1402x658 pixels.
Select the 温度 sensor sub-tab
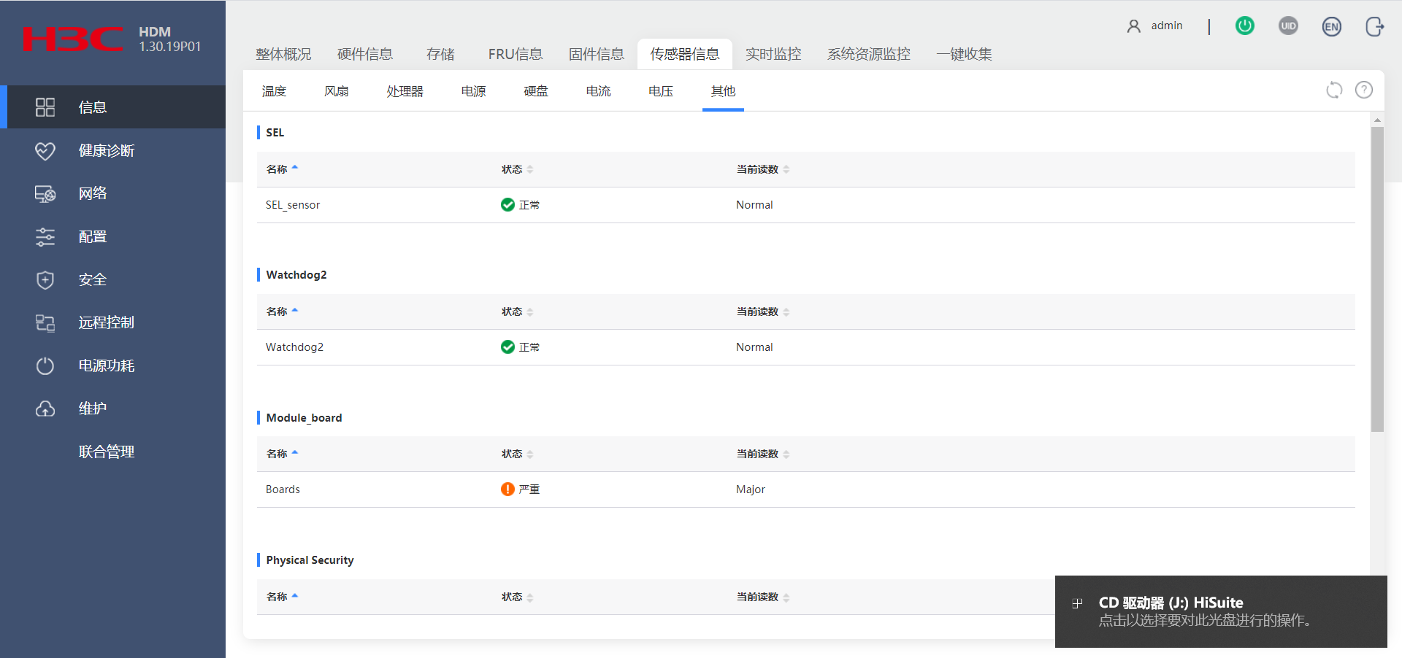pos(274,91)
